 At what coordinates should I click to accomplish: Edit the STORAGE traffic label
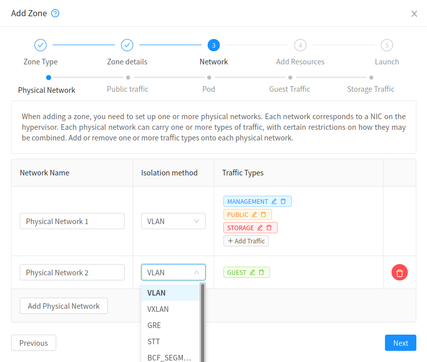[x=260, y=227]
